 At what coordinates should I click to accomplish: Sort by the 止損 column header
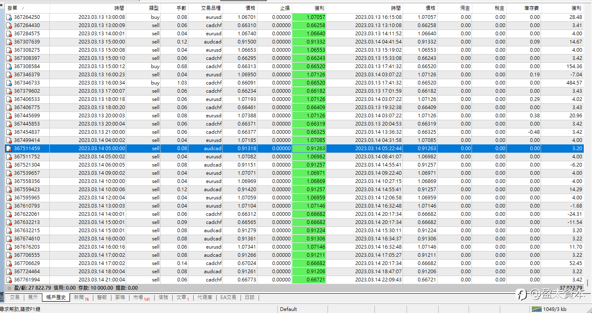pyautogui.click(x=275, y=8)
